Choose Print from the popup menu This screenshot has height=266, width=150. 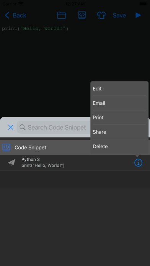click(x=119, y=117)
